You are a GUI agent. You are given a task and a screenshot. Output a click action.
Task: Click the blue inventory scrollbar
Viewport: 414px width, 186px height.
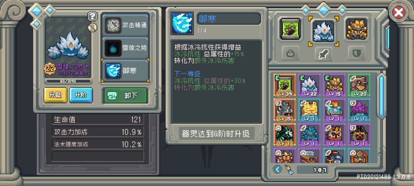pos(381,96)
